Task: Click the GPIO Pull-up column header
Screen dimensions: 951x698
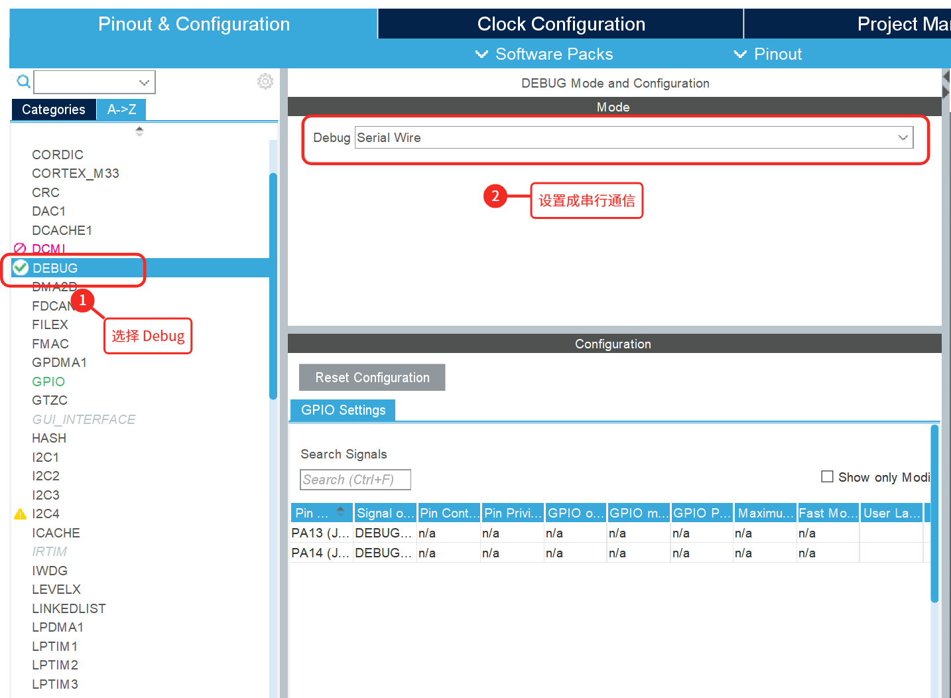Action: 702,513
